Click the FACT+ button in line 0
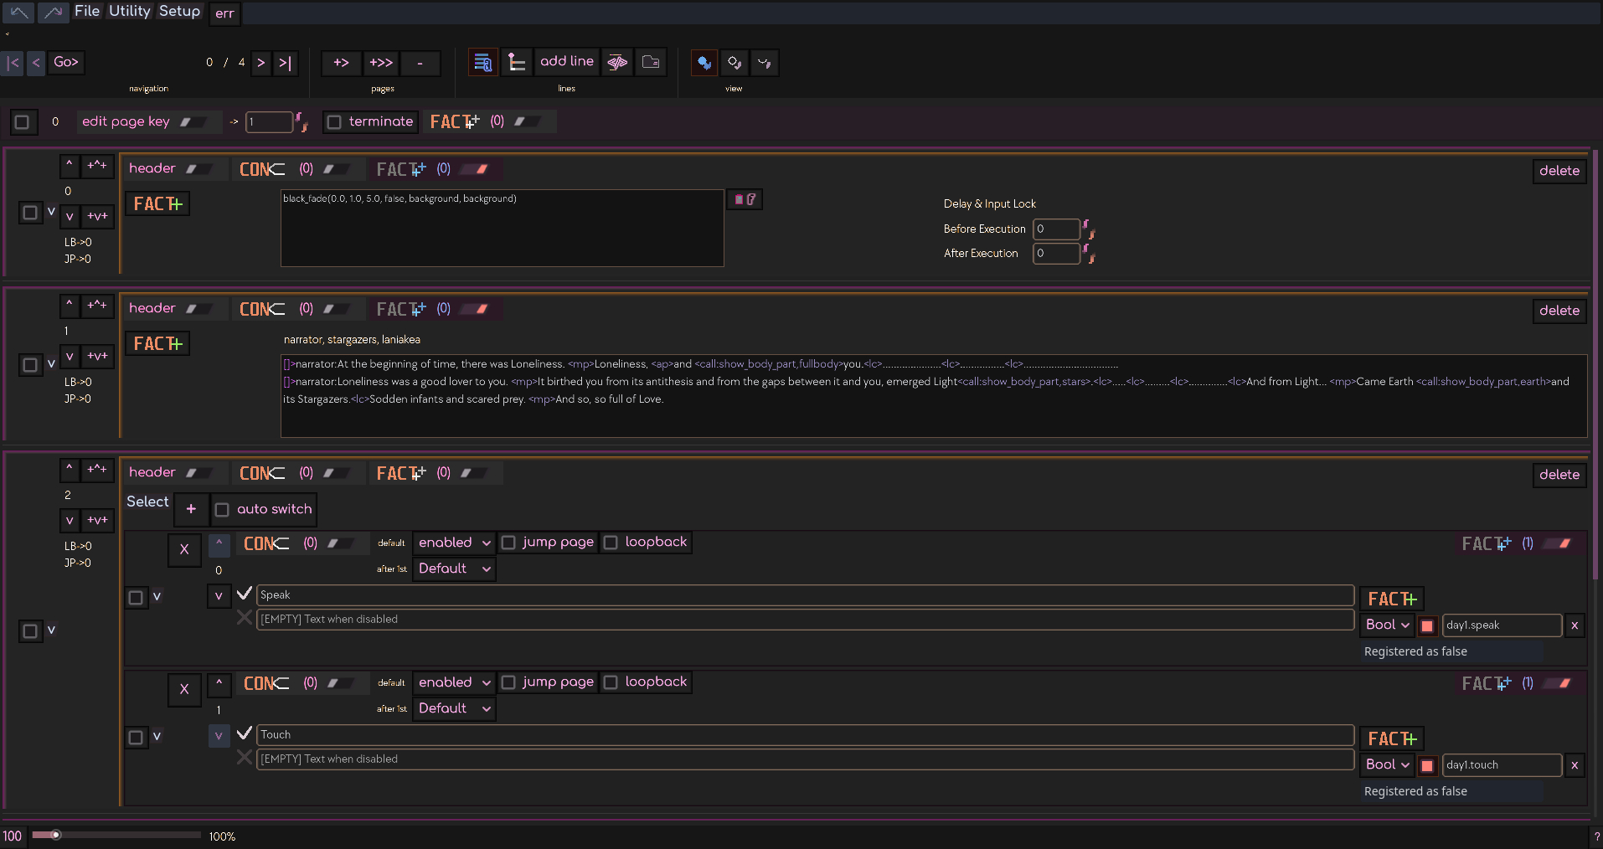 [x=157, y=203]
